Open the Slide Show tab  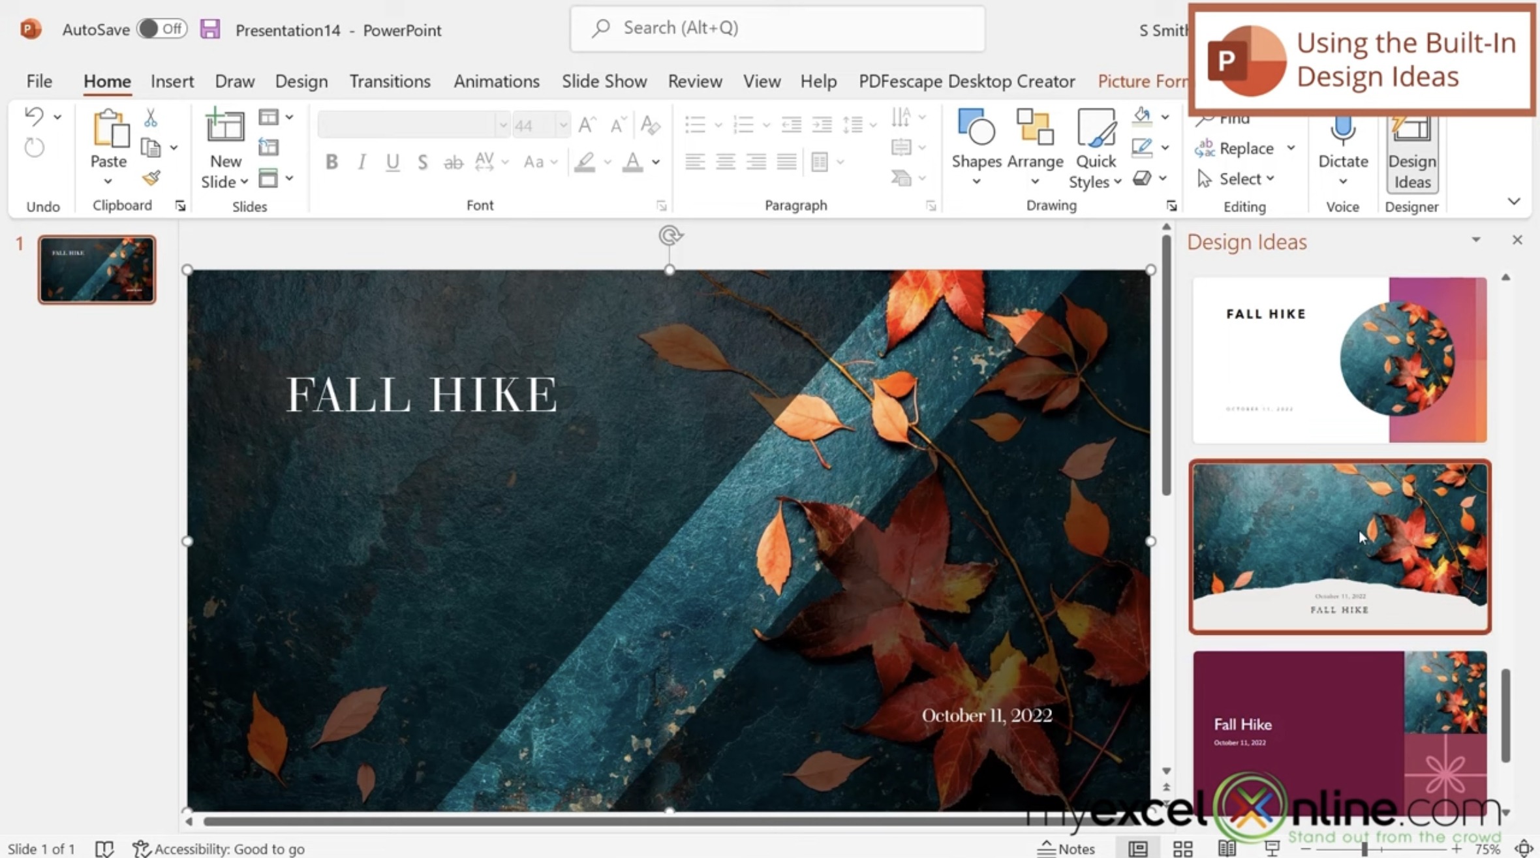point(604,81)
